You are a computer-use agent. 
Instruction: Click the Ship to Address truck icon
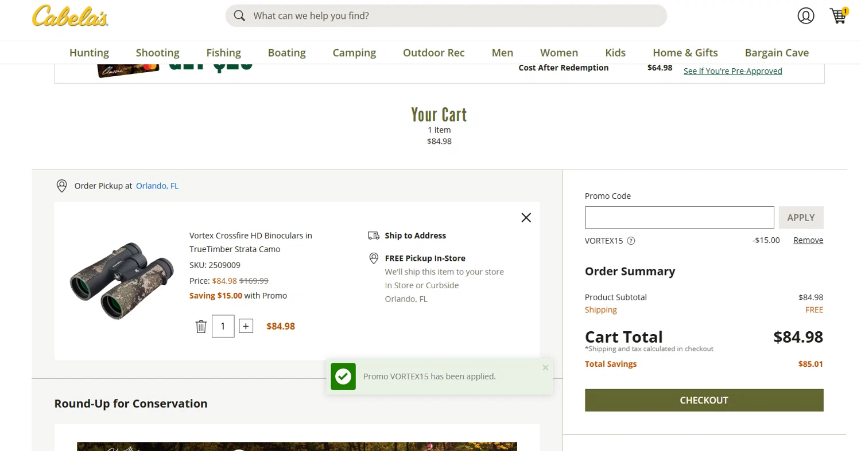[x=374, y=236]
